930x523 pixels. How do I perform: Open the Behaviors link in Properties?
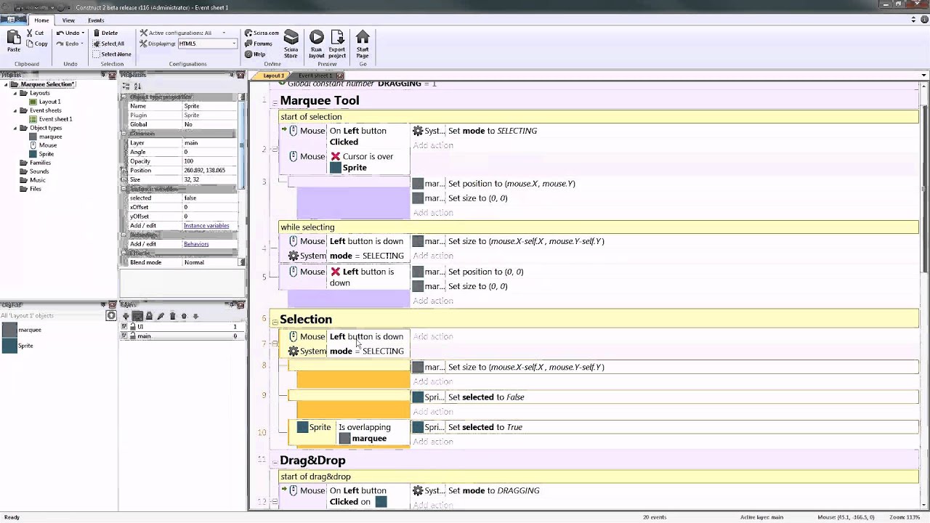[x=196, y=244]
